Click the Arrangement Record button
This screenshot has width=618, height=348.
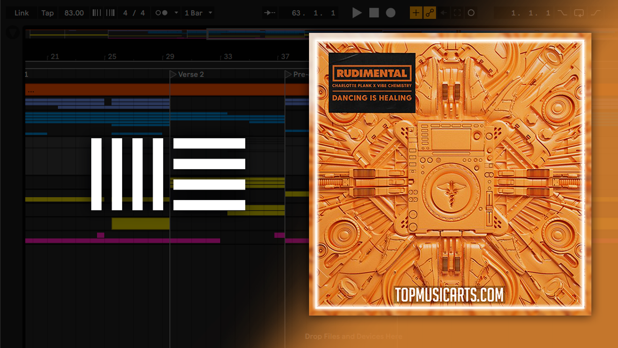[391, 13]
